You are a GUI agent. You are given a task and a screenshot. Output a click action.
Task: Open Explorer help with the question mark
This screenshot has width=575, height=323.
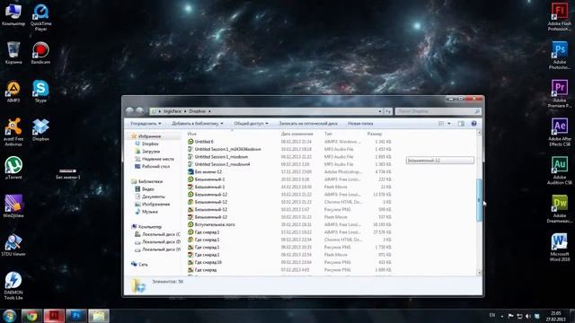(x=473, y=124)
